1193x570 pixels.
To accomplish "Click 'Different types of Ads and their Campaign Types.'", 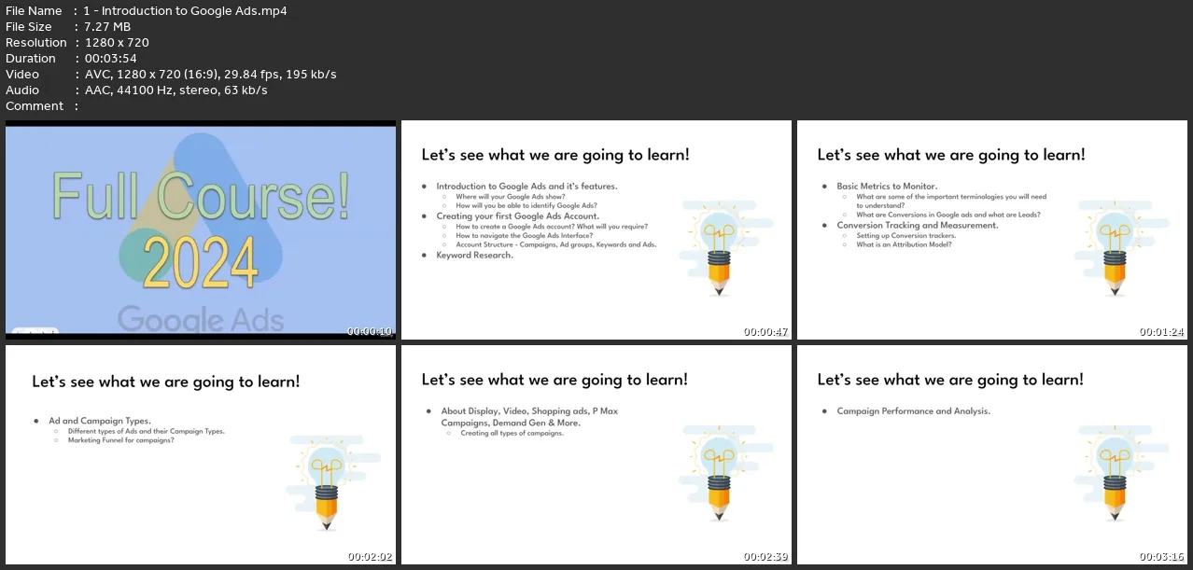I will pyautogui.click(x=147, y=432).
